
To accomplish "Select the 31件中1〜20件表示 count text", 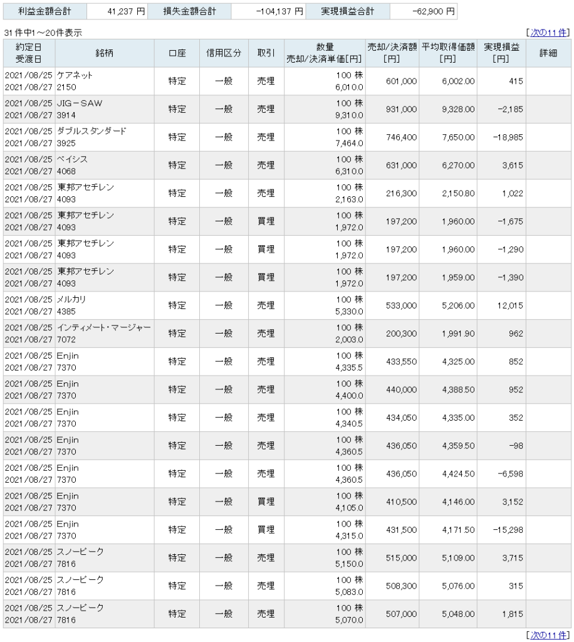I will coord(43,33).
